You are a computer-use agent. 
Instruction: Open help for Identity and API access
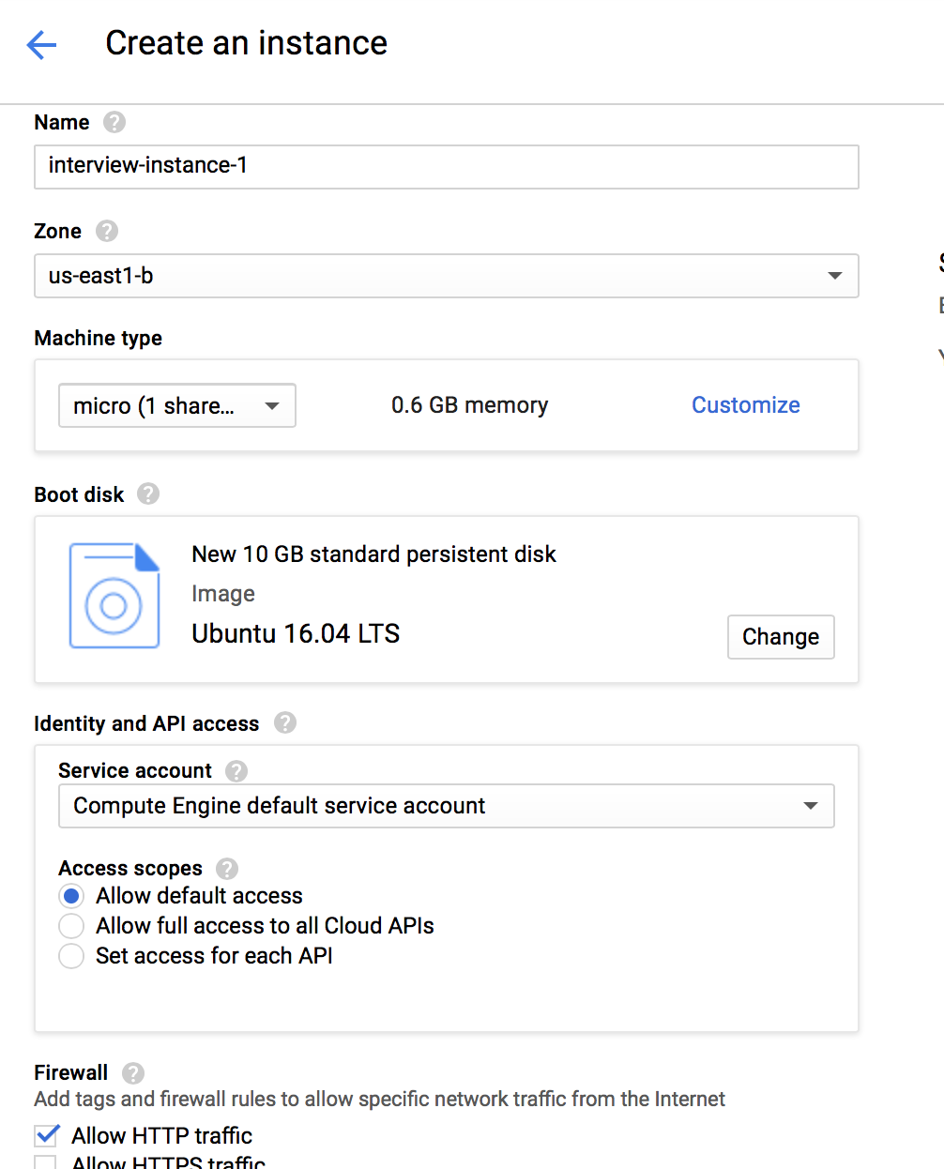tap(285, 723)
